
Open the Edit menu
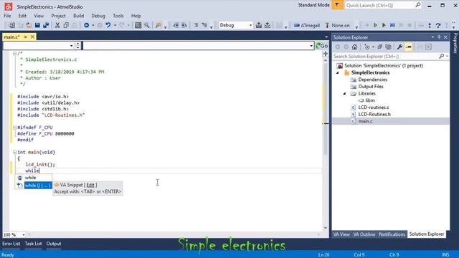pyautogui.click(x=22, y=16)
